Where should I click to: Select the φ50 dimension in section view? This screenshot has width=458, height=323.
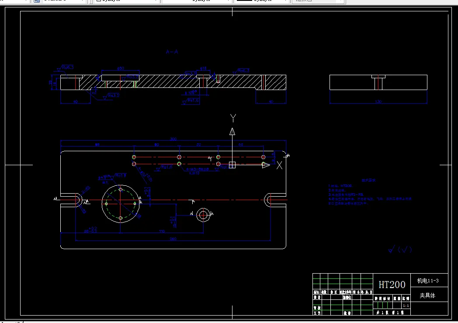pos(120,68)
